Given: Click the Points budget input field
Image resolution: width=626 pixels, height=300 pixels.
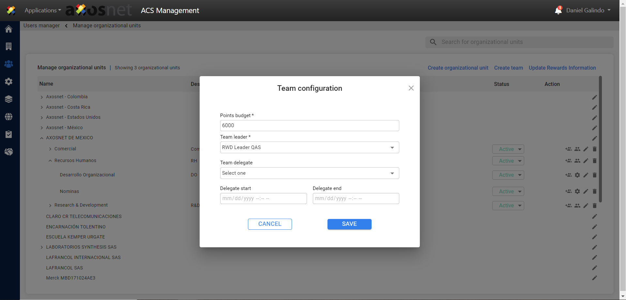Looking at the screenshot, I should point(309,126).
